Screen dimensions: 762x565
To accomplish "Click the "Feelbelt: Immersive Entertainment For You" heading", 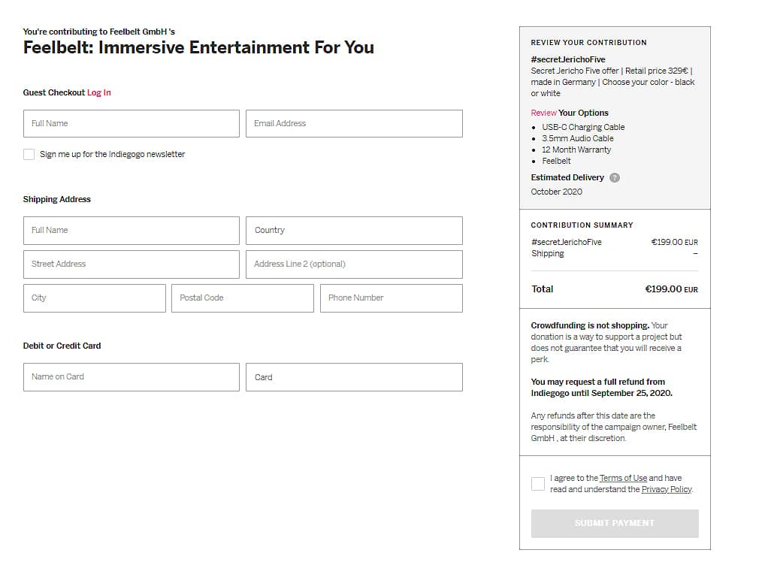I will point(198,47).
